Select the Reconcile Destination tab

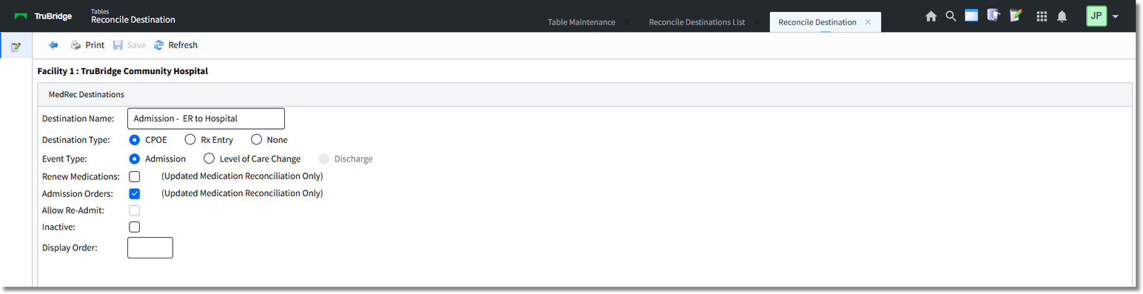[817, 22]
